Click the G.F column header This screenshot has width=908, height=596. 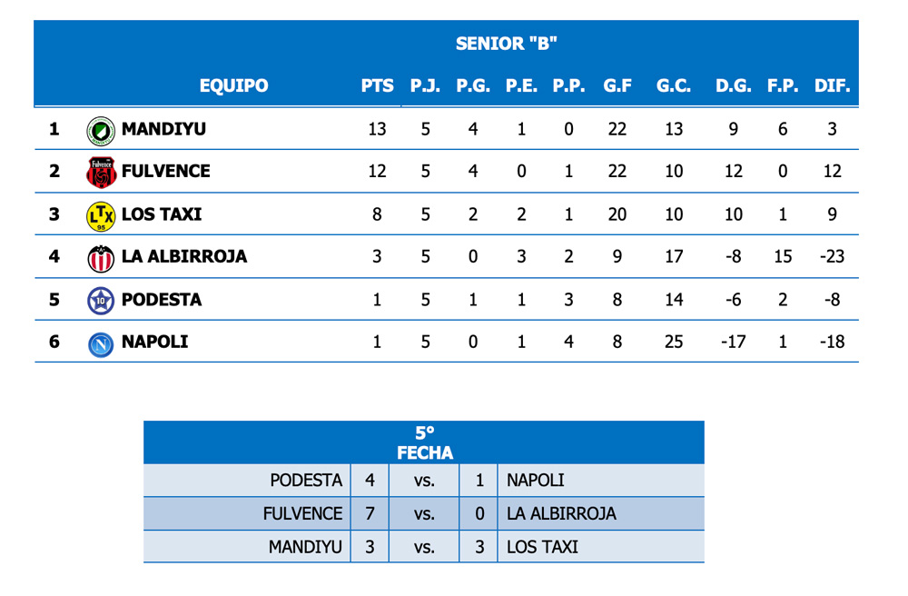tap(617, 86)
